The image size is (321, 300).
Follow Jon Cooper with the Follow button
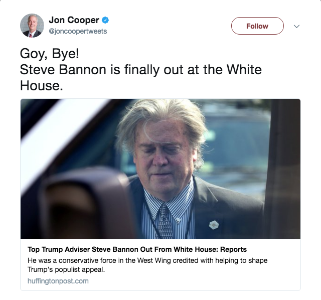pos(257,26)
